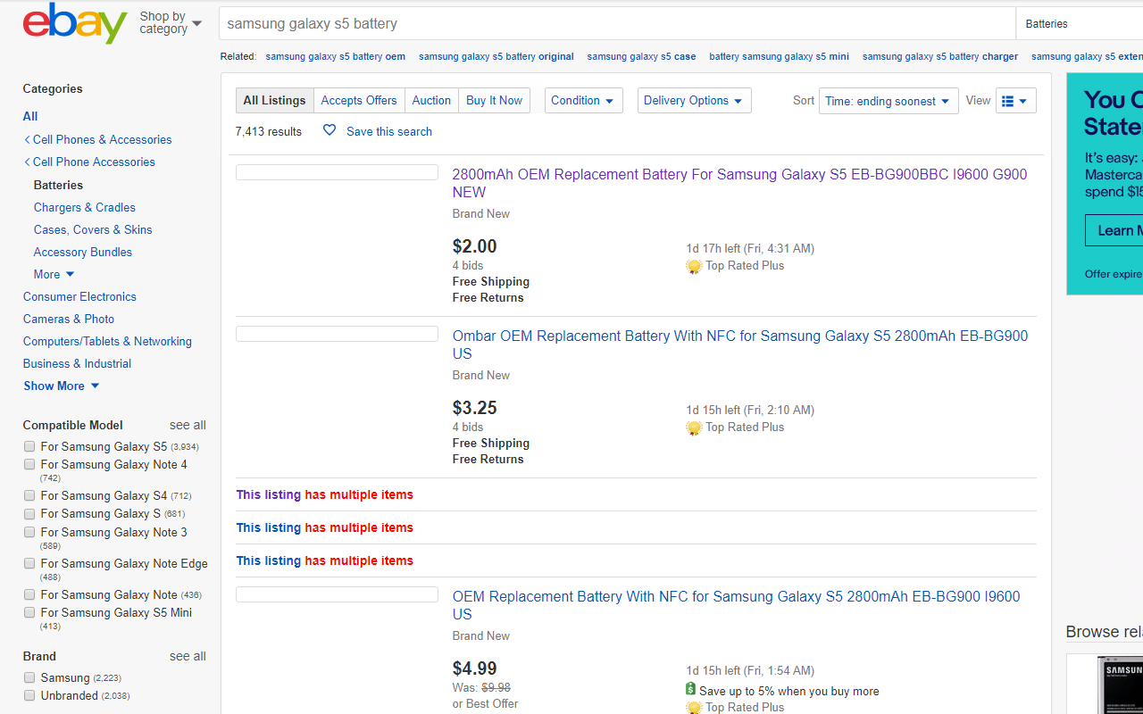Tick For Samsung Galaxy Note 3 filter

point(29,532)
